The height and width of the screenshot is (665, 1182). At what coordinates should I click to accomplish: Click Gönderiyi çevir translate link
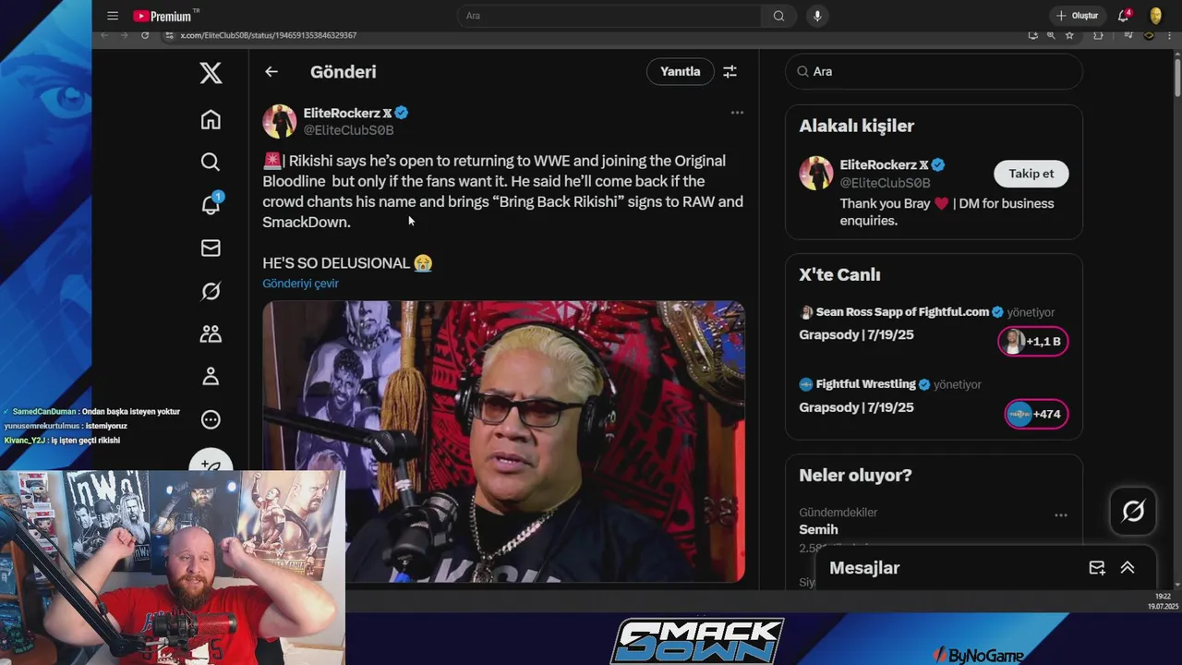(x=300, y=284)
